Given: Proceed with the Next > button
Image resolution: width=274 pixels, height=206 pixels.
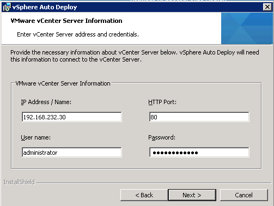Looking at the screenshot, I should tap(192, 195).
